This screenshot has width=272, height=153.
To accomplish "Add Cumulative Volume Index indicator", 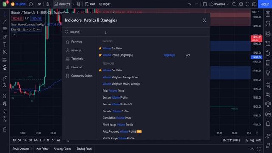I will tap(117, 118).
